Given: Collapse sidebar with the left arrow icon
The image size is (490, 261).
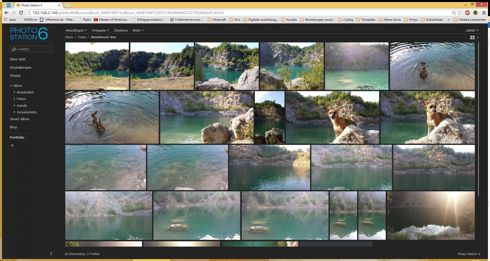Looking at the screenshot, I should 51,254.
